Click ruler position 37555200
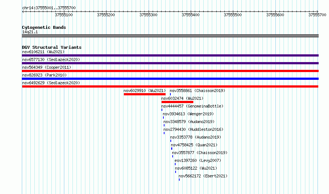 (x=106, y=15)
